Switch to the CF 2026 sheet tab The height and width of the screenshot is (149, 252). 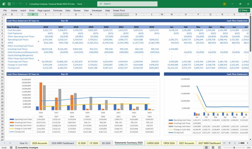coord(94,143)
